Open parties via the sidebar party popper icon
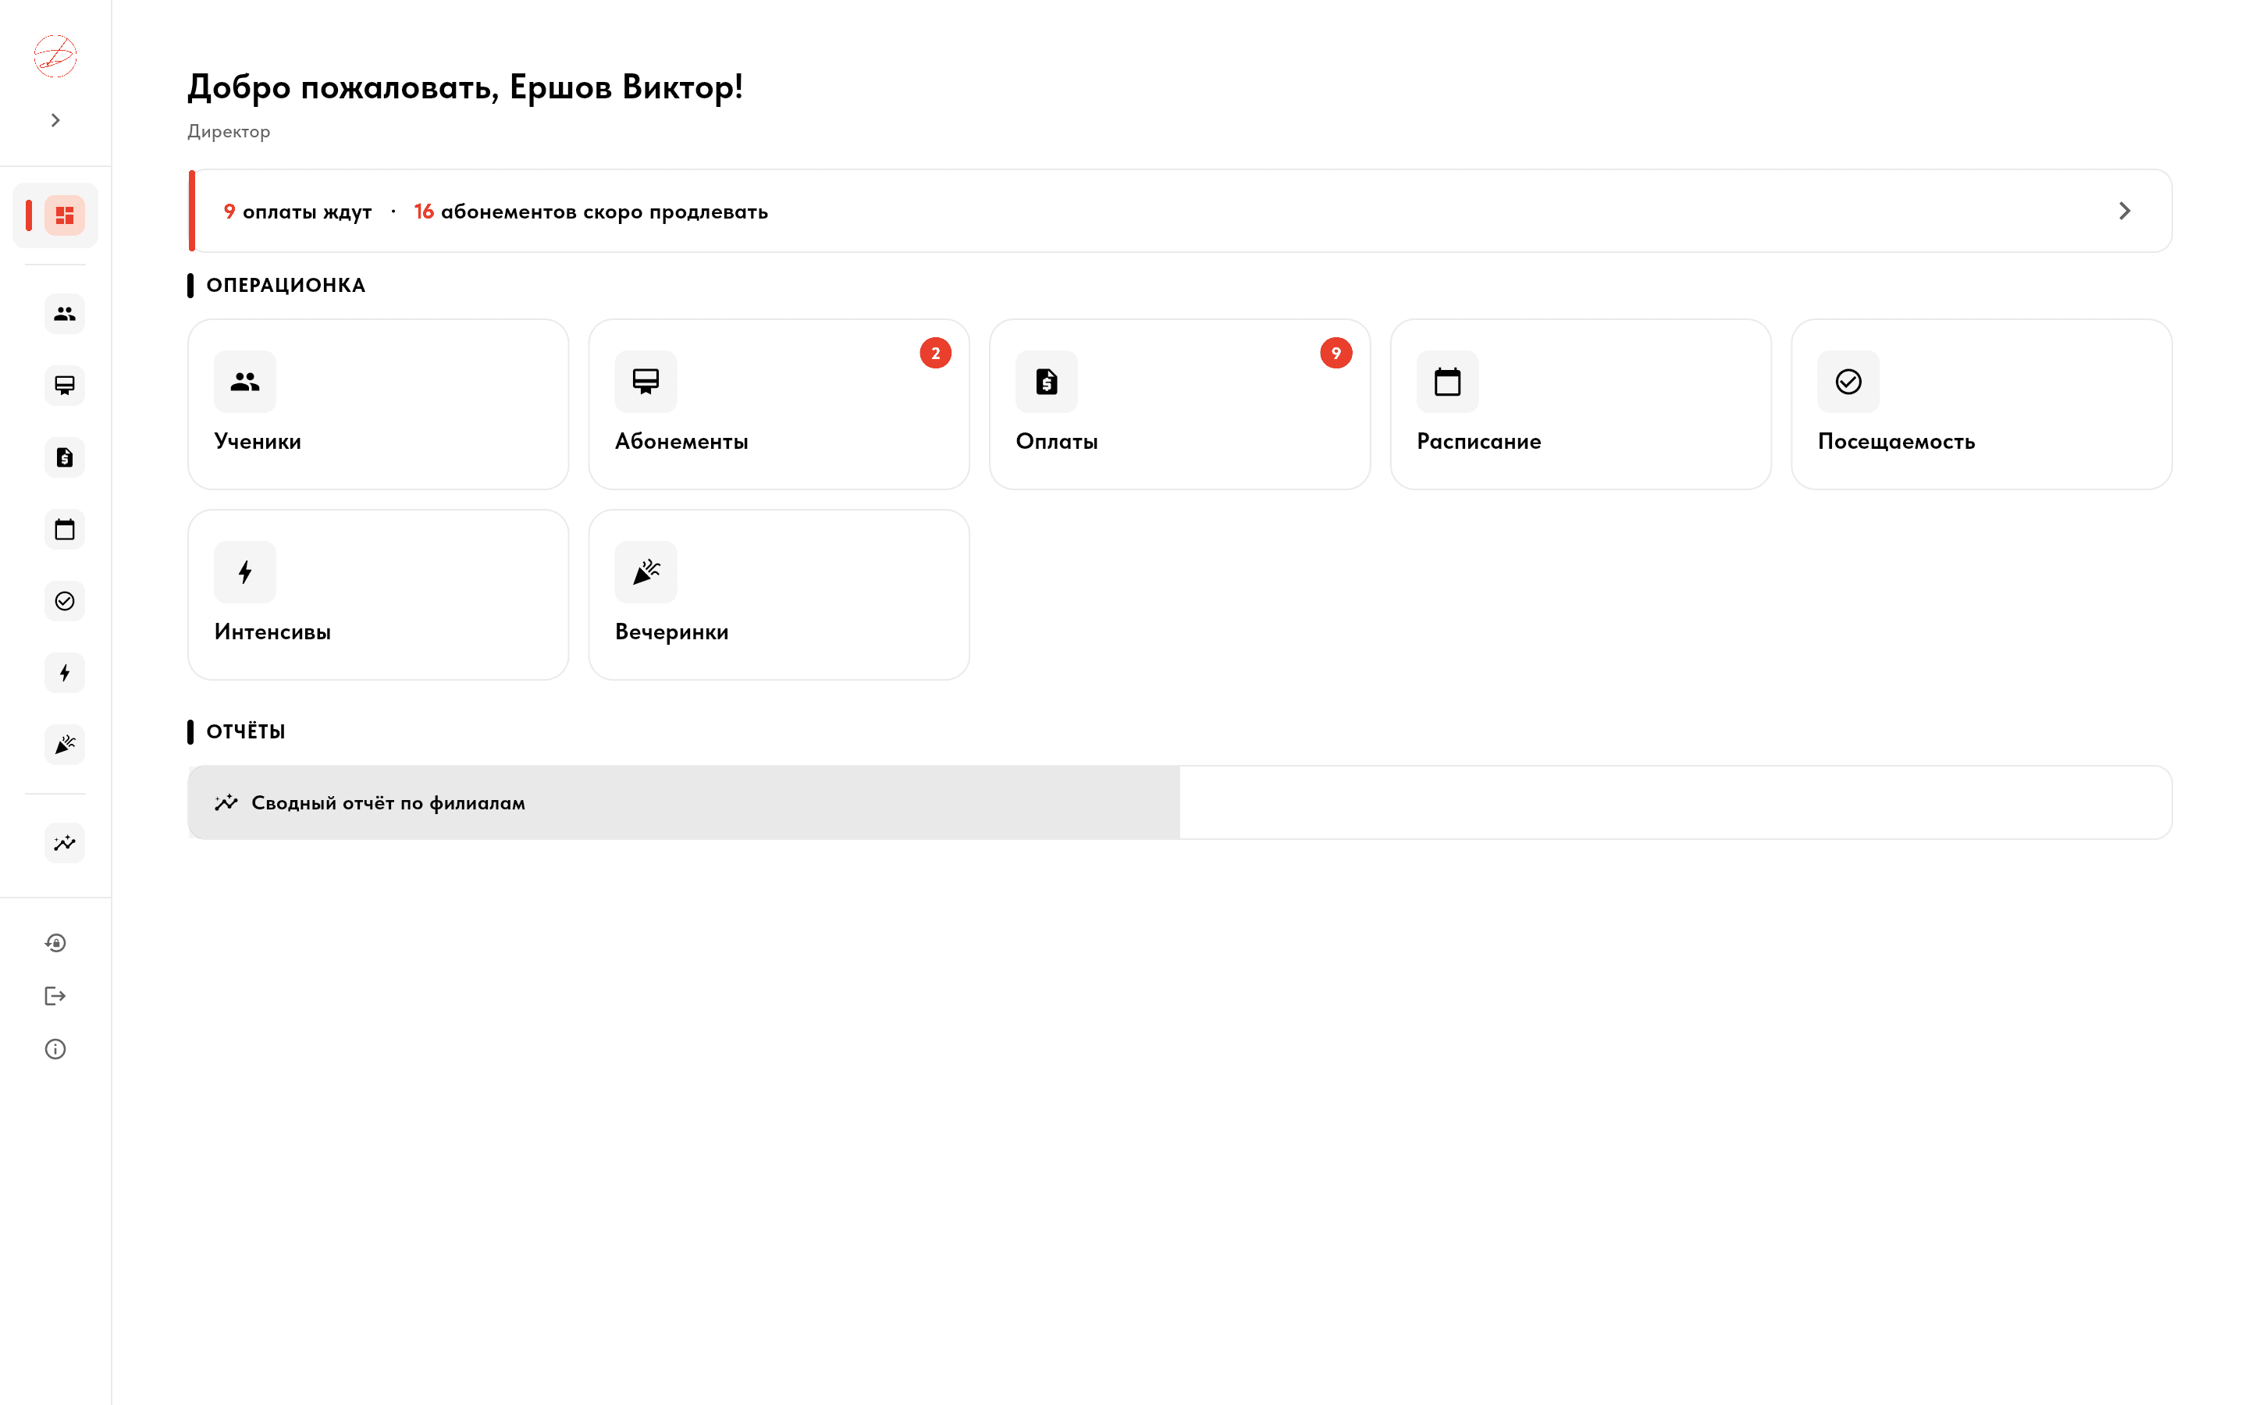Screen dimensions: 2248x1405 [64, 745]
